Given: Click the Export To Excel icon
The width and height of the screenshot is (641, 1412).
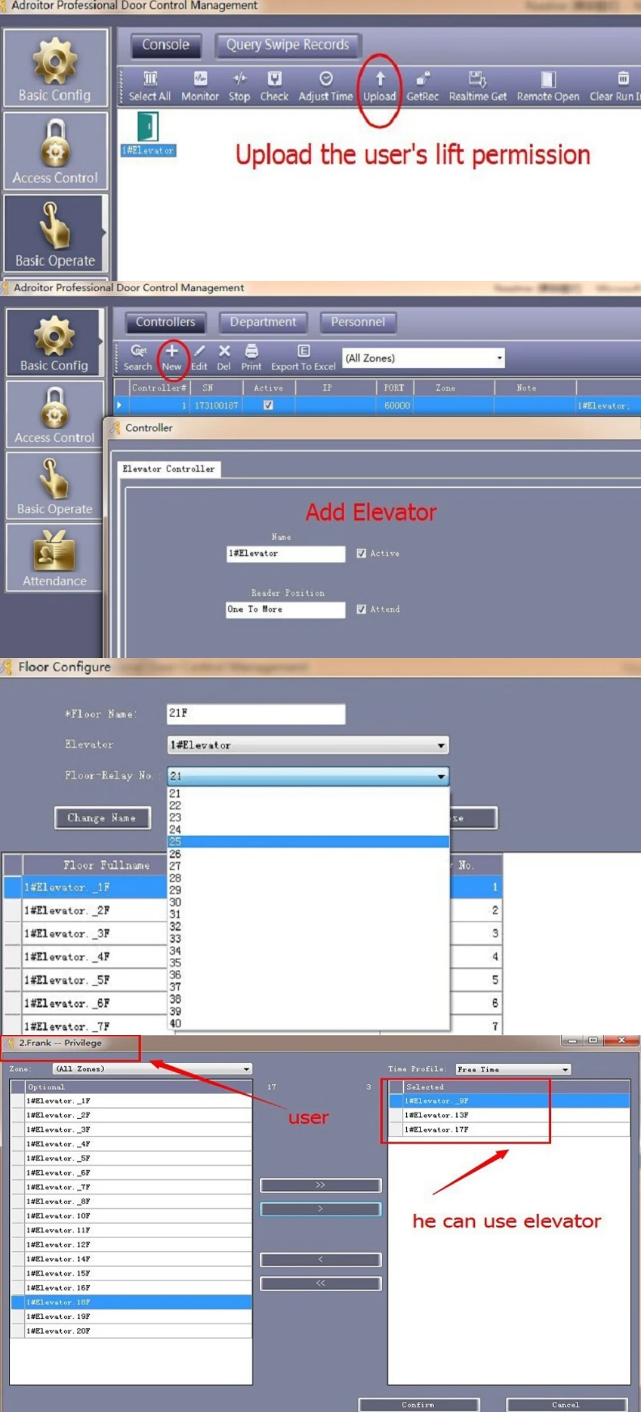Looking at the screenshot, I should [x=303, y=351].
